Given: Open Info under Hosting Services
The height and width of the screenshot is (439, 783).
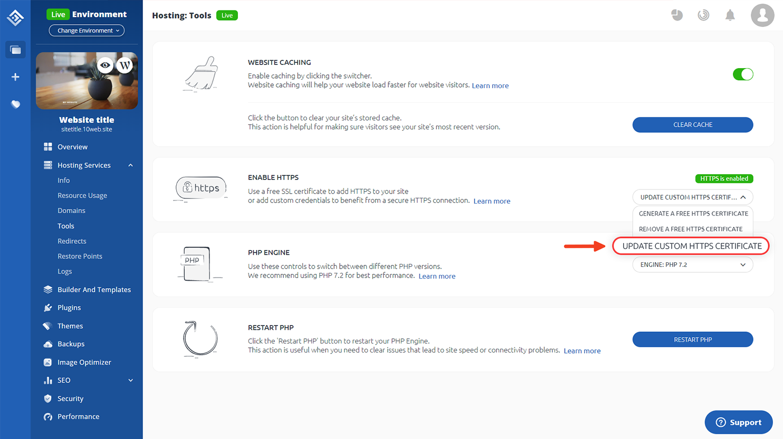Looking at the screenshot, I should point(63,180).
